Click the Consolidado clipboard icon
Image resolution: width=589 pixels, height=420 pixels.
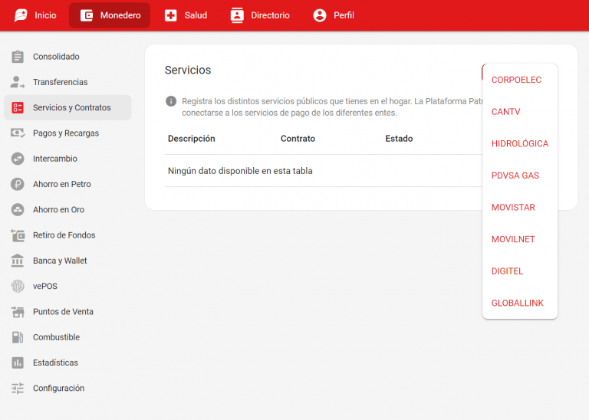(x=18, y=57)
